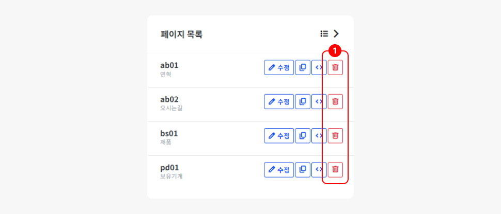Edit pd01 using 수정 button
Viewport: 501px width, 214px height.
[279, 169]
